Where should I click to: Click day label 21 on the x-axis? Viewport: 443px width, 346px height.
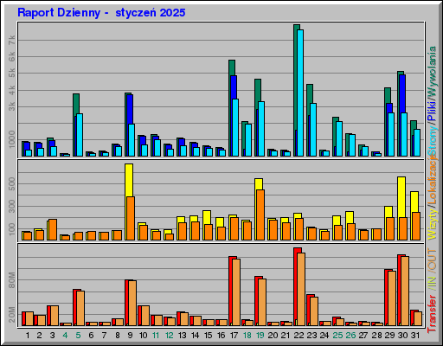286,336
